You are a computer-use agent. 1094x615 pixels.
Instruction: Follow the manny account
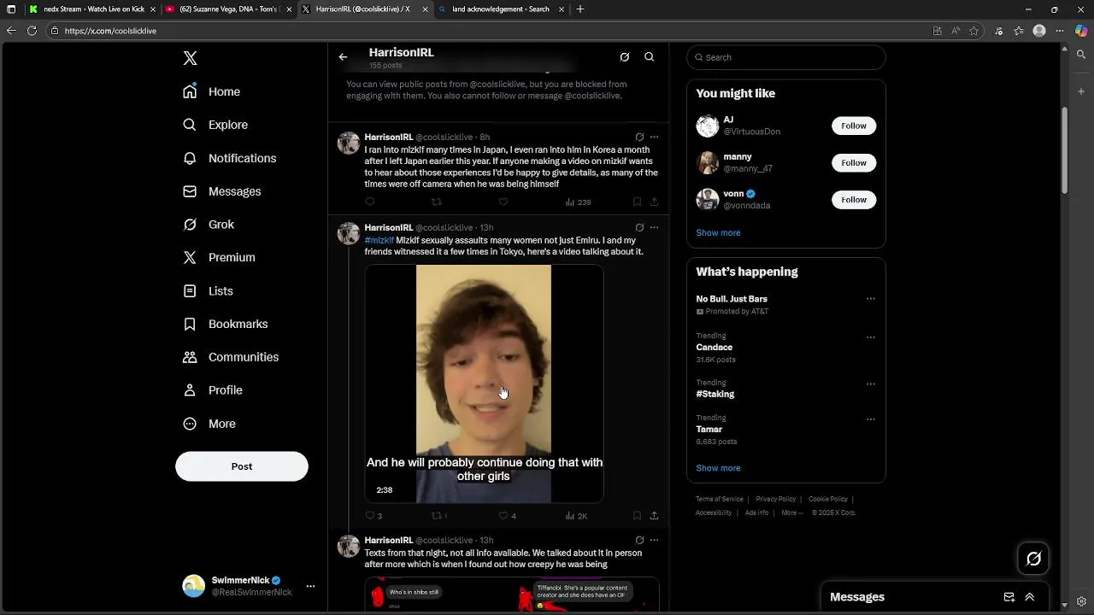pos(854,162)
